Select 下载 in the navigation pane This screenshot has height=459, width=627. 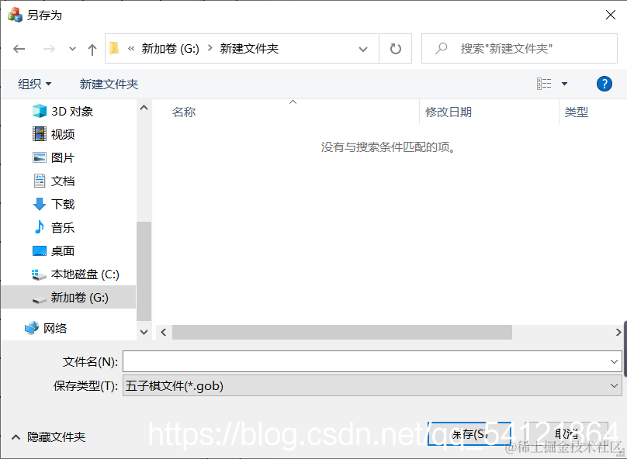(x=63, y=204)
